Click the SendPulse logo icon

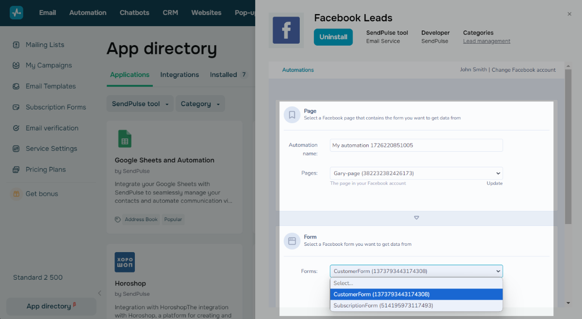[16, 13]
